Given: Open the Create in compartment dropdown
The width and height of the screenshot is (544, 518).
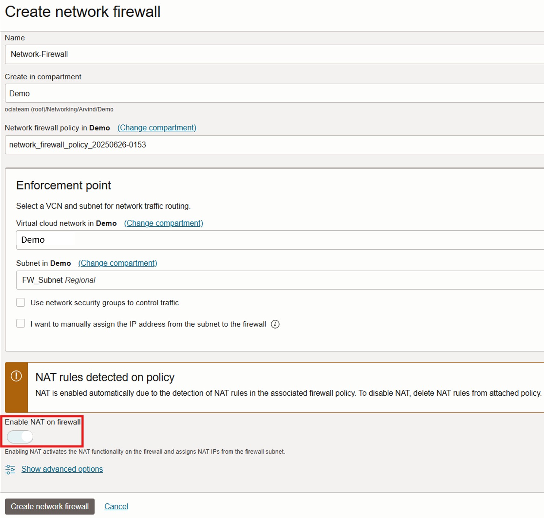Looking at the screenshot, I should (274, 93).
